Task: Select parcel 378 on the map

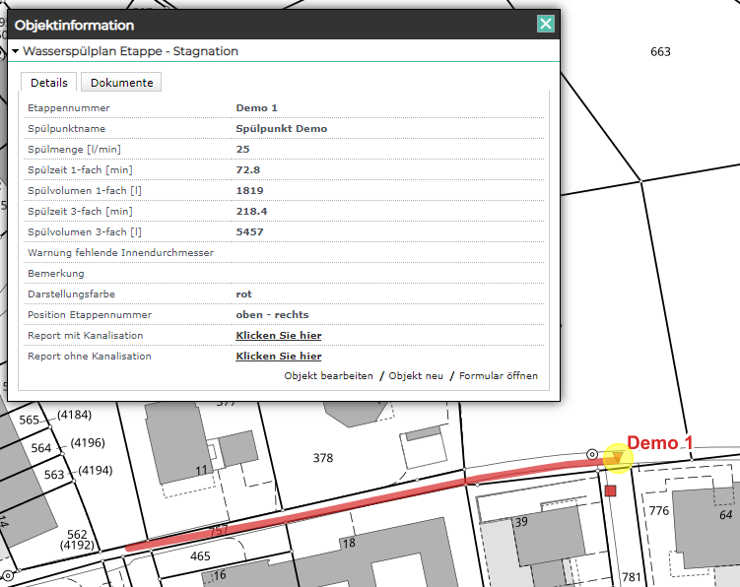Action: (x=322, y=458)
